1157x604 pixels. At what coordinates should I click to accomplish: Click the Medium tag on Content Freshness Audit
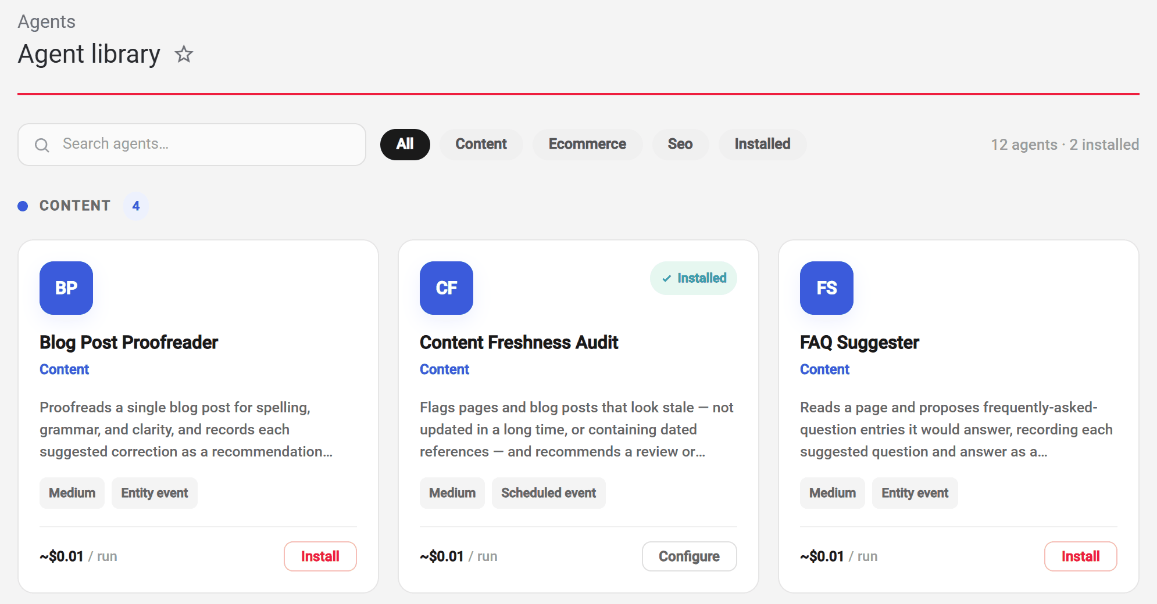point(452,493)
